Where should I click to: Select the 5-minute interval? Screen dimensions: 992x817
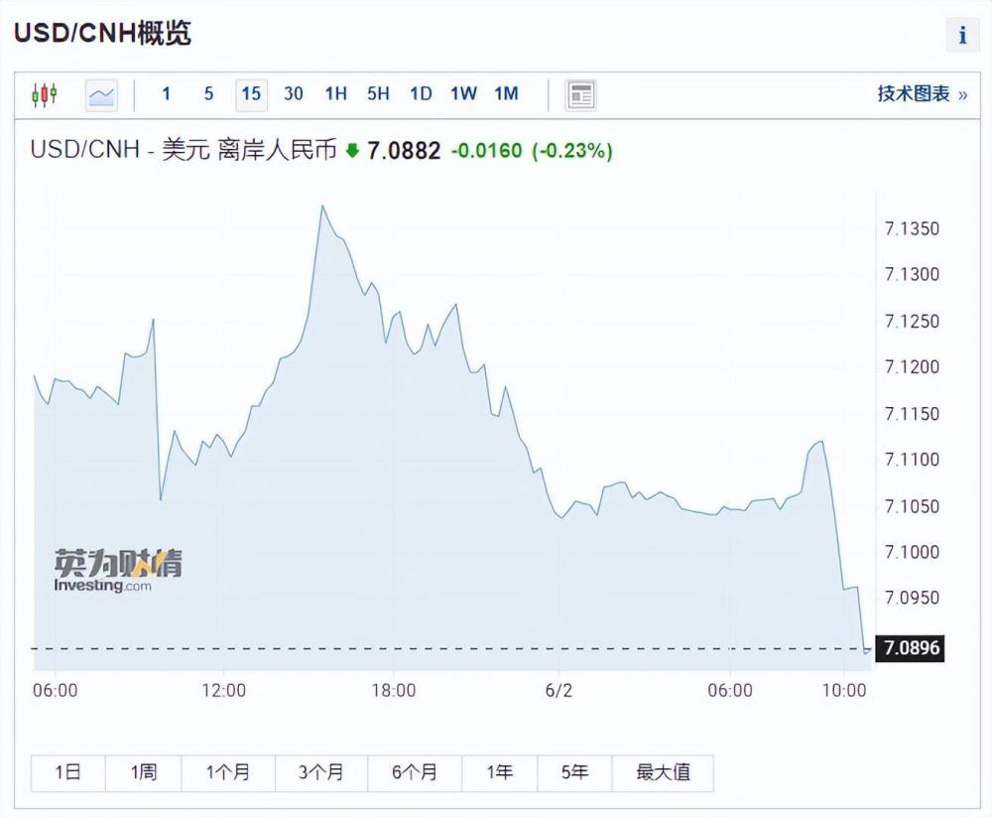pyautogui.click(x=208, y=94)
